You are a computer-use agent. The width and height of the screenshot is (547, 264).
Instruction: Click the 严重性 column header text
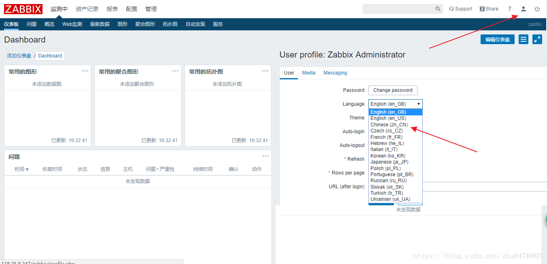167,169
